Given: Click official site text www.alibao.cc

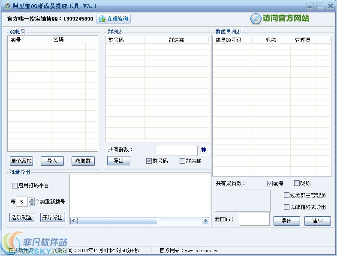Looking at the screenshot, I should [x=202, y=250].
